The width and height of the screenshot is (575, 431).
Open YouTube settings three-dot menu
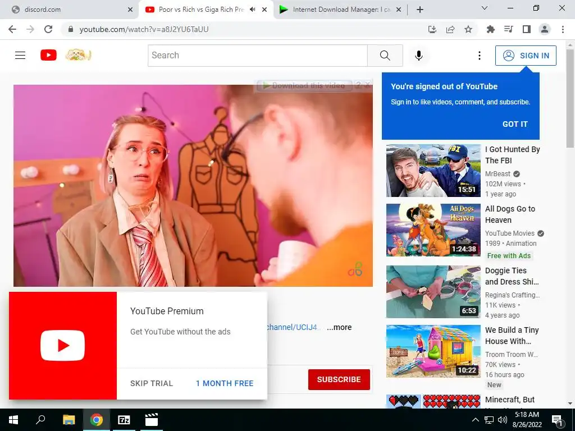pyautogui.click(x=480, y=56)
